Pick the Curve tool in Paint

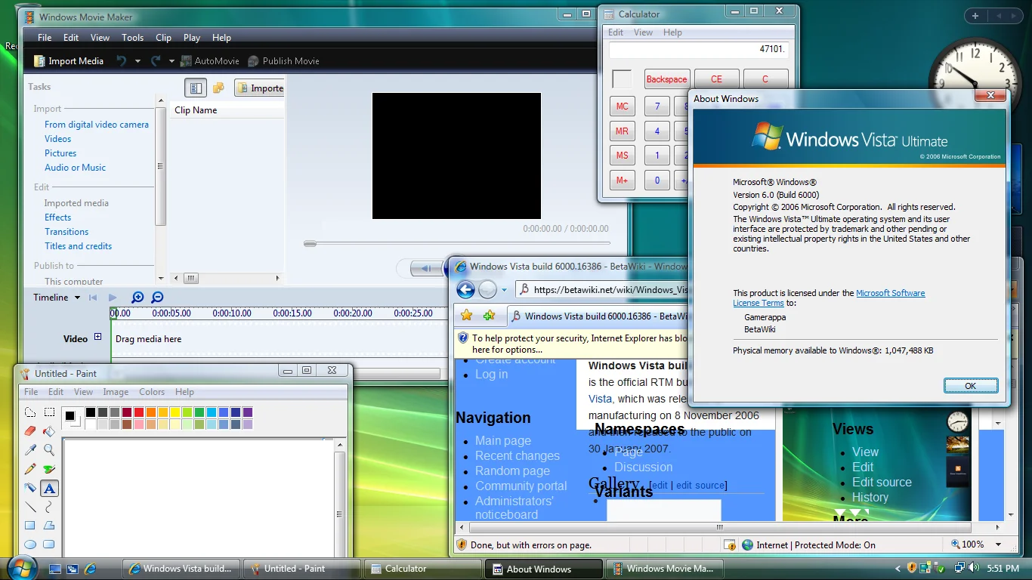coord(49,507)
